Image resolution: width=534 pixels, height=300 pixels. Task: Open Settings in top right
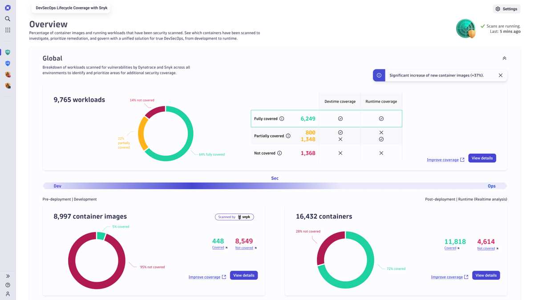[506, 9]
